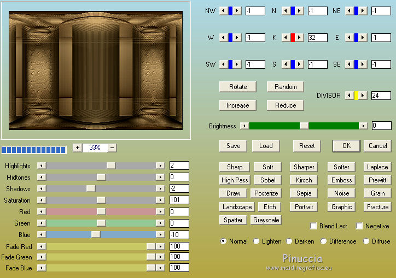This screenshot has height=278, width=396.
Task: Click the Random kernel button
Action: [x=286, y=87]
